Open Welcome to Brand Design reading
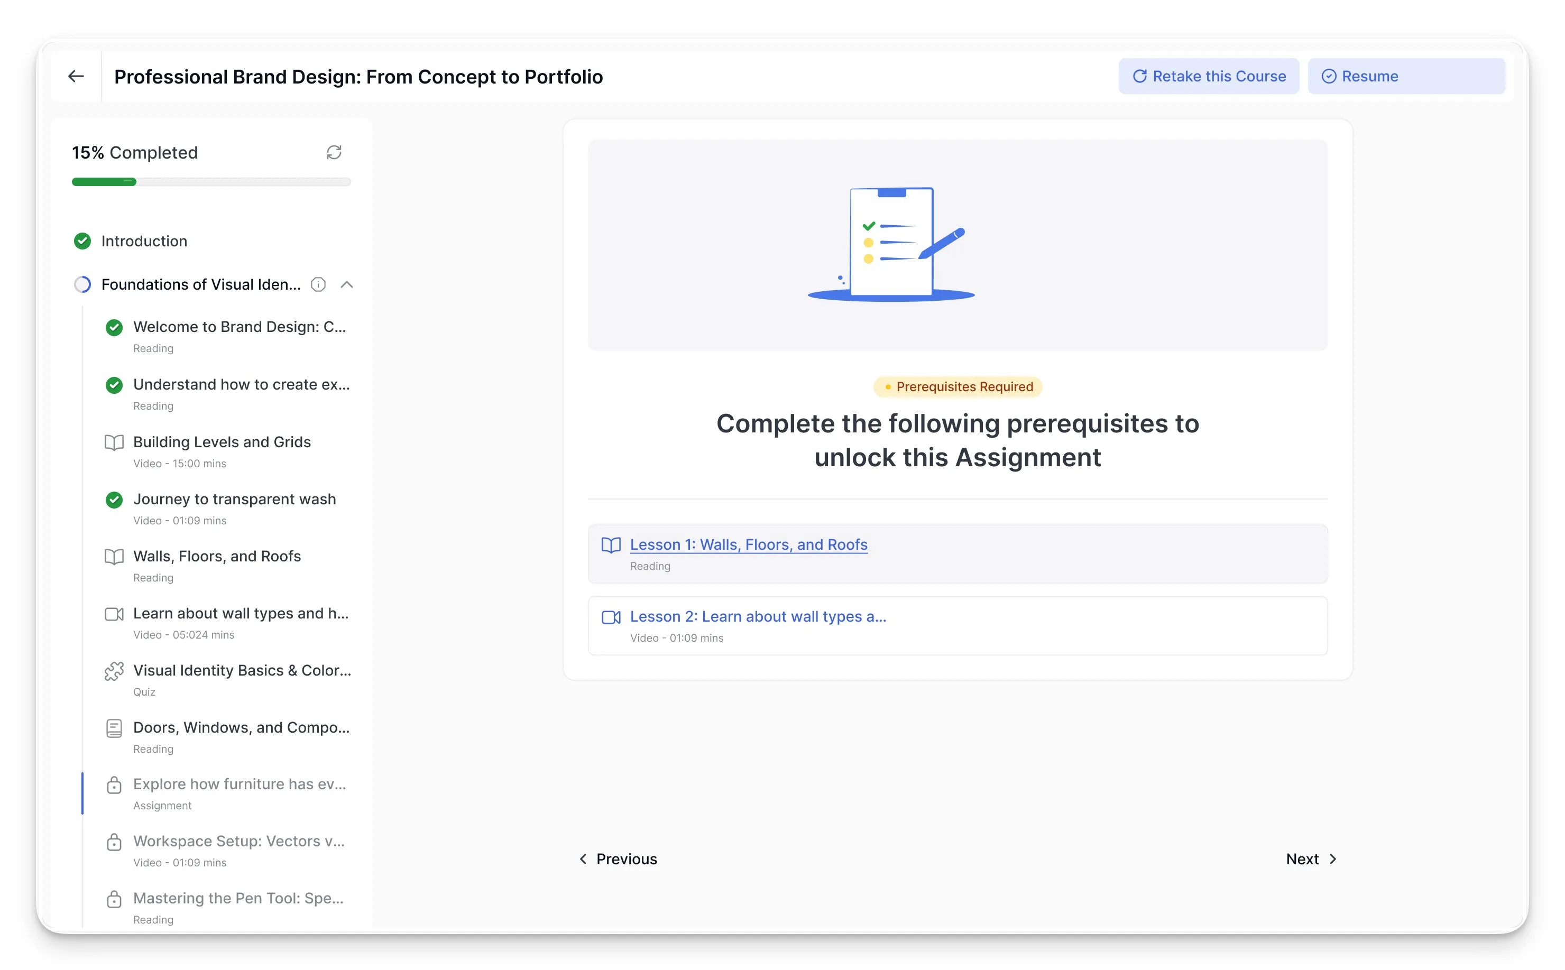1565x970 pixels. click(240, 327)
